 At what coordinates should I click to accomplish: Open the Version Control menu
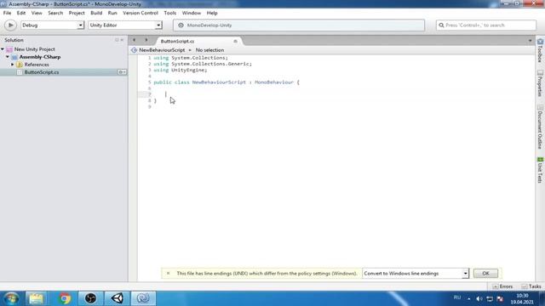click(140, 13)
